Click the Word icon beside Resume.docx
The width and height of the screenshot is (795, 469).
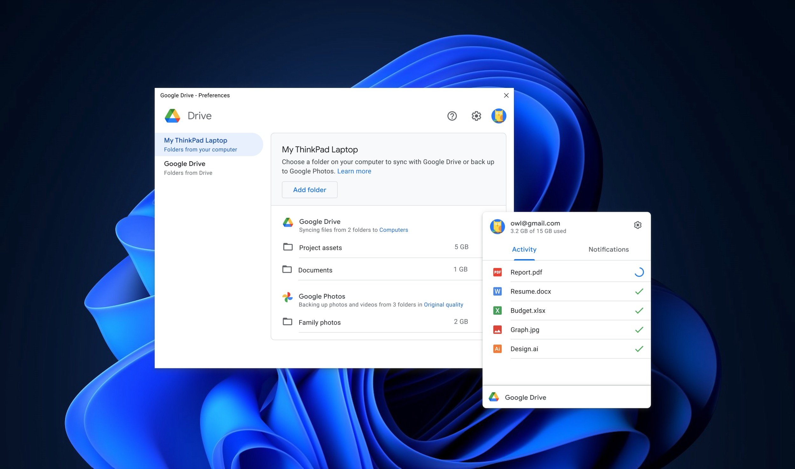pyautogui.click(x=497, y=291)
